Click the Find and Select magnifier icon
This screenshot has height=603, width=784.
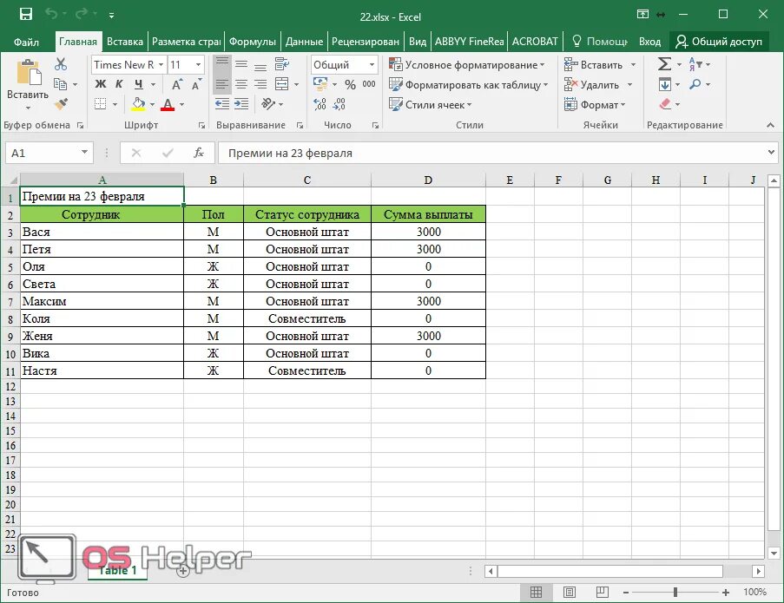pos(695,84)
